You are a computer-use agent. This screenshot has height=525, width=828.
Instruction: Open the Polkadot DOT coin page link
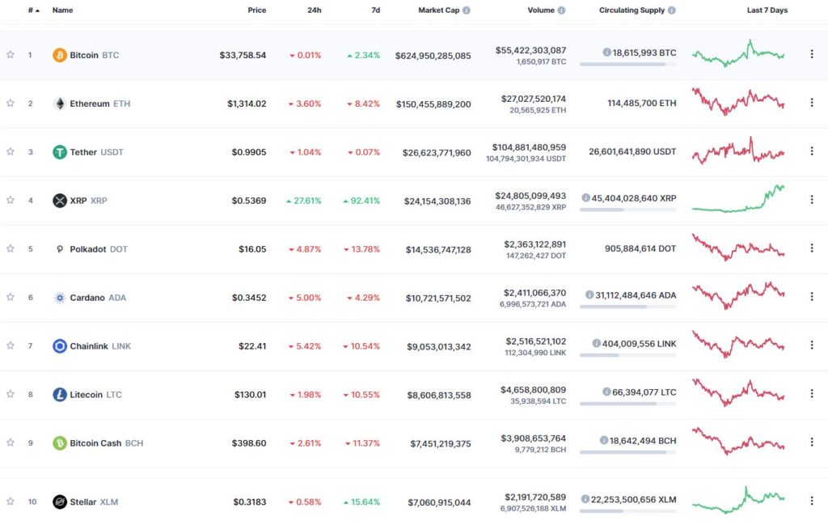[x=99, y=249]
